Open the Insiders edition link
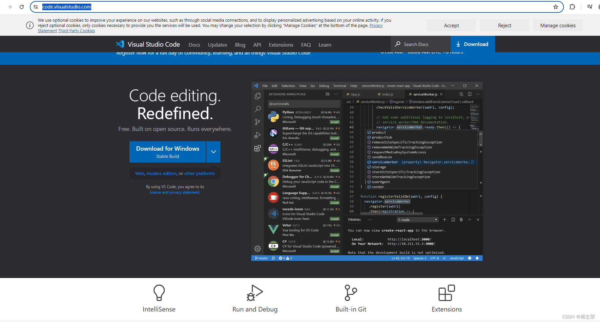 [162, 173]
